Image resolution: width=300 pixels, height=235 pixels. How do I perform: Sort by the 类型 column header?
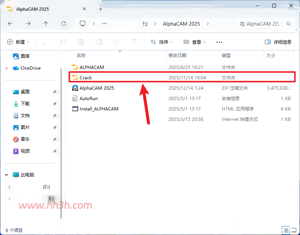pos(226,56)
